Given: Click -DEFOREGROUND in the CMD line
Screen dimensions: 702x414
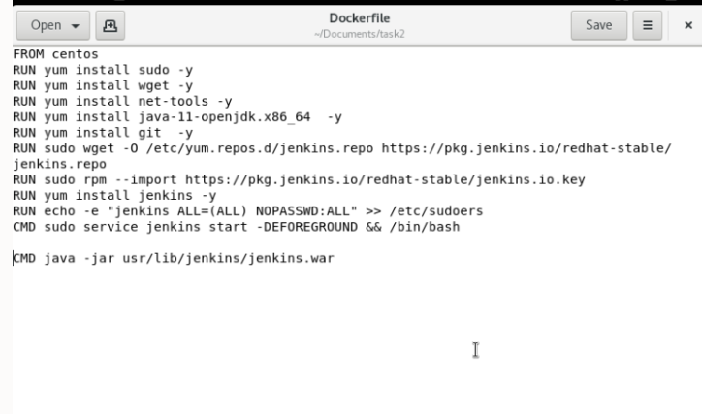Looking at the screenshot, I should pos(306,227).
